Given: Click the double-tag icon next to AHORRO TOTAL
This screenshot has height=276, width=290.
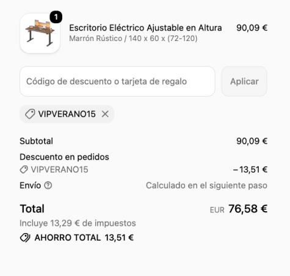Looking at the screenshot, I should pos(25,237).
